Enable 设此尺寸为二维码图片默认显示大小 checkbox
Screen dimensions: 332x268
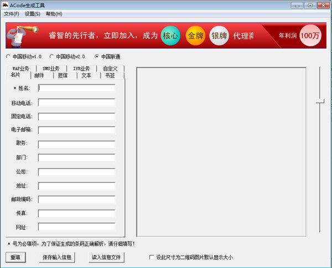click(152, 257)
